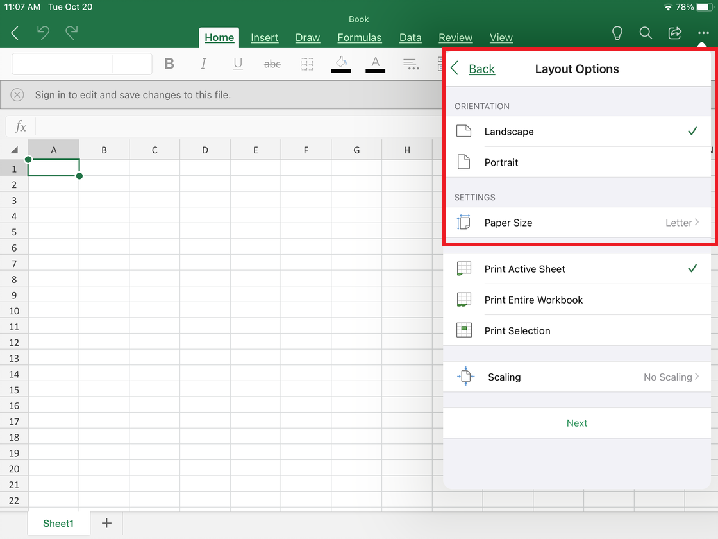Click the Print Active Sheet icon
718x539 pixels.
[x=464, y=269]
